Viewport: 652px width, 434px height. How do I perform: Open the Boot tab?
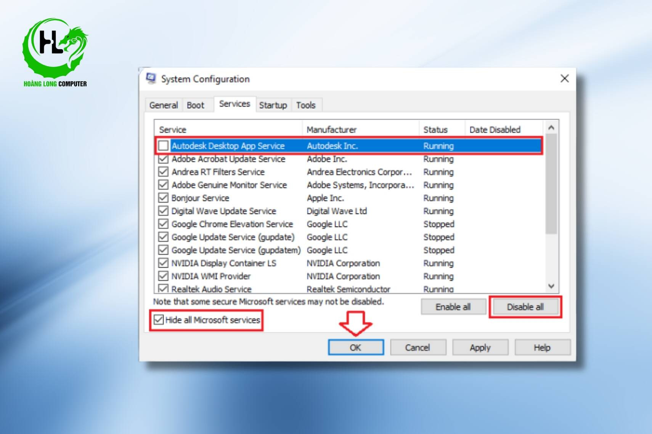tap(196, 105)
